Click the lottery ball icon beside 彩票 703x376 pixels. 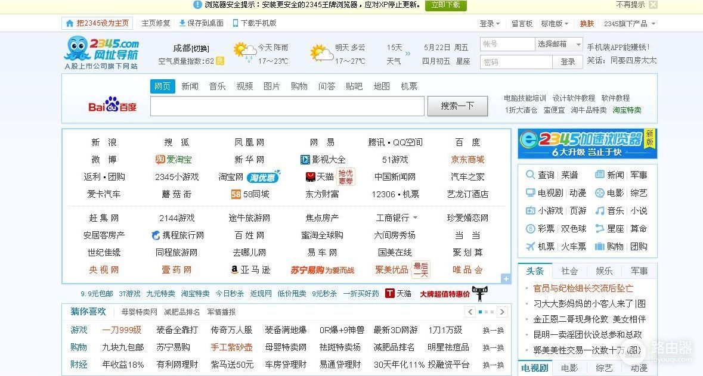(531, 229)
